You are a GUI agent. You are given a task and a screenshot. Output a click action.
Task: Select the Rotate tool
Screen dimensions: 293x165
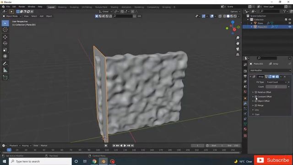(5, 43)
